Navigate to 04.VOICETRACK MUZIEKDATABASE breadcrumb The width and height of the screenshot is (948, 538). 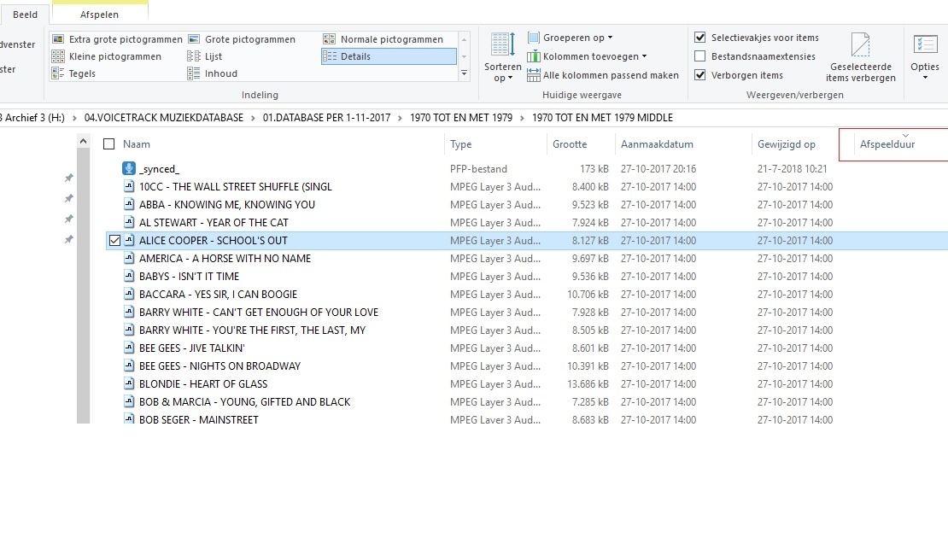tap(164, 118)
